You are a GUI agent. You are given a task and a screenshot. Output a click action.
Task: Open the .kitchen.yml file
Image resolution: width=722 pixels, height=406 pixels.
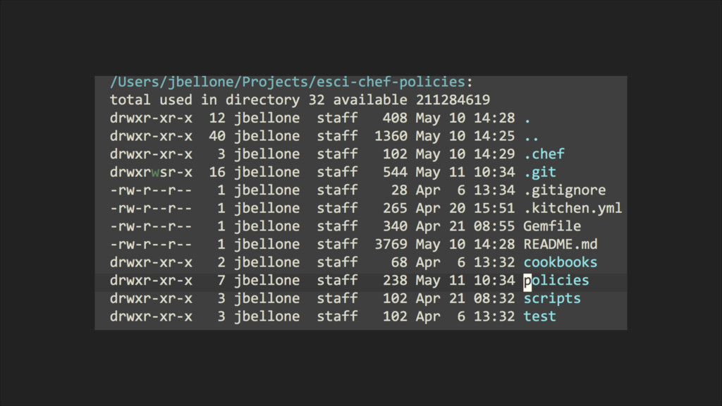pos(573,208)
